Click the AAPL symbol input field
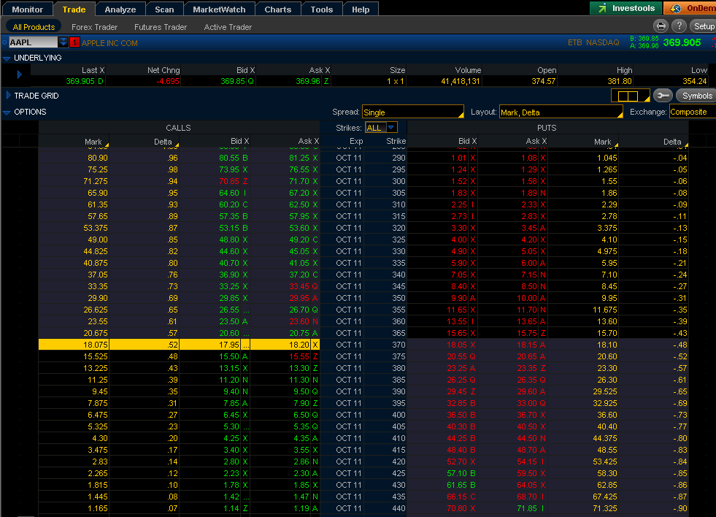The image size is (716, 517). click(x=33, y=42)
